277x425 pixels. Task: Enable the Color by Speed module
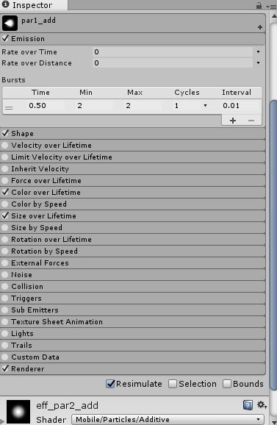(x=4, y=204)
